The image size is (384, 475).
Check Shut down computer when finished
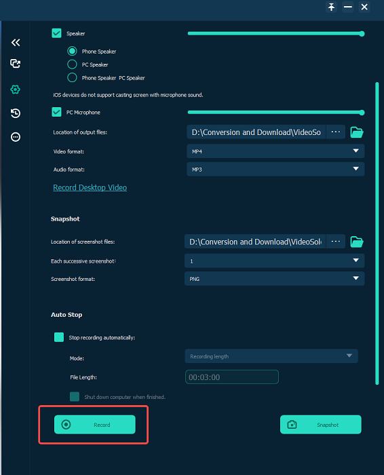[x=75, y=396]
